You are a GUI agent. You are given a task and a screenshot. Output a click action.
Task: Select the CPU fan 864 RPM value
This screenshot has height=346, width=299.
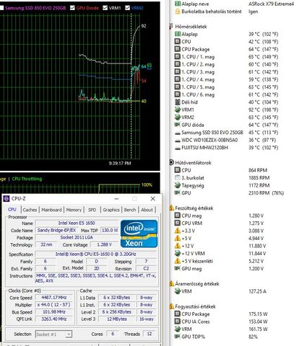(x=258, y=170)
